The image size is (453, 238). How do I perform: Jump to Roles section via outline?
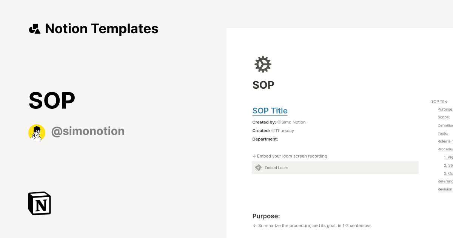click(x=445, y=141)
